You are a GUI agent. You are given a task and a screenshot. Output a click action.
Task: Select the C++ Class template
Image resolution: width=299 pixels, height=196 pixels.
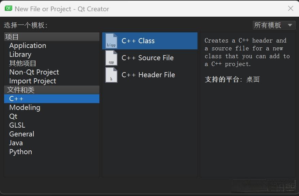click(x=150, y=41)
